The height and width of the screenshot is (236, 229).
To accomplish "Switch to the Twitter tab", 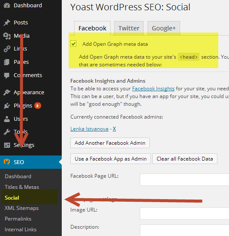I will click(129, 28).
